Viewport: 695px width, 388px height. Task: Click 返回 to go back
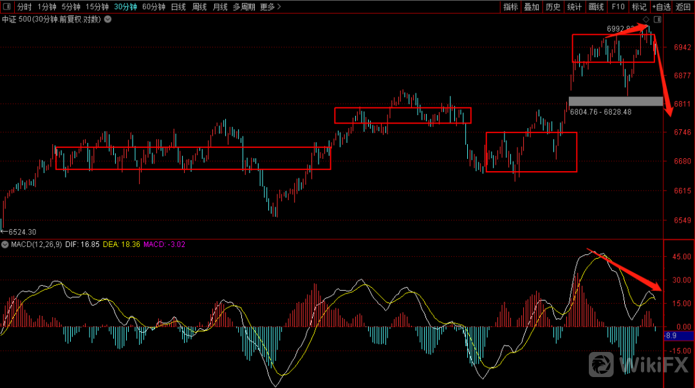pos(683,7)
